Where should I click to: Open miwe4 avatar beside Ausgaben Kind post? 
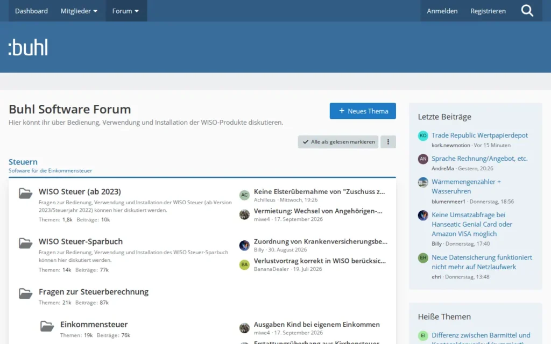(244, 328)
